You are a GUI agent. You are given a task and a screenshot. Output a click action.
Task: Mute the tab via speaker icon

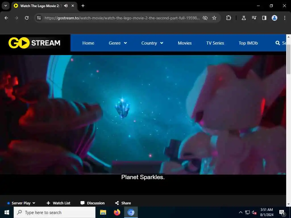(x=66, y=6)
